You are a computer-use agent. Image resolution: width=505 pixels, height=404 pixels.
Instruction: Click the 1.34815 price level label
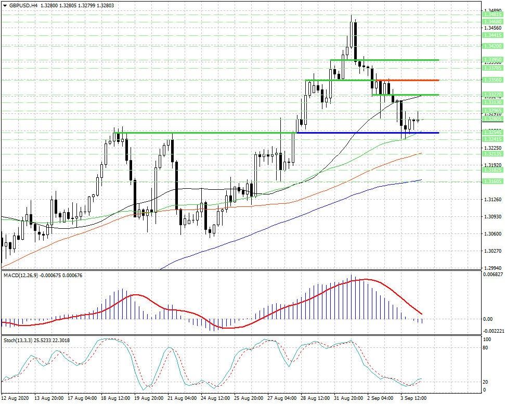click(493, 14)
